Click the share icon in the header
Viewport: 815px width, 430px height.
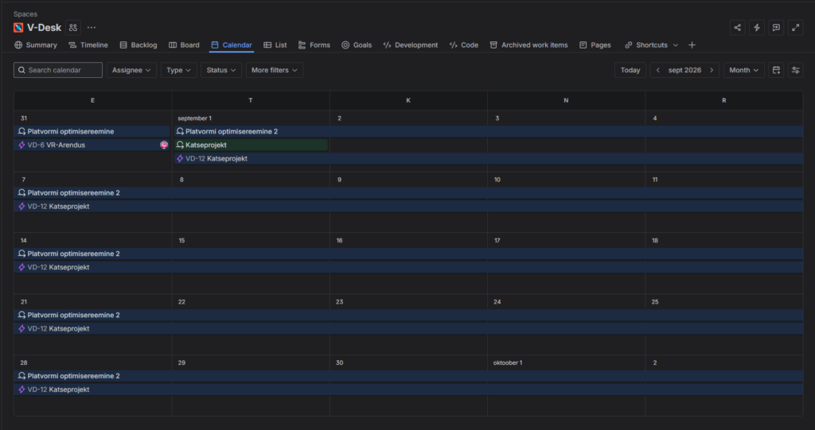[x=738, y=28]
